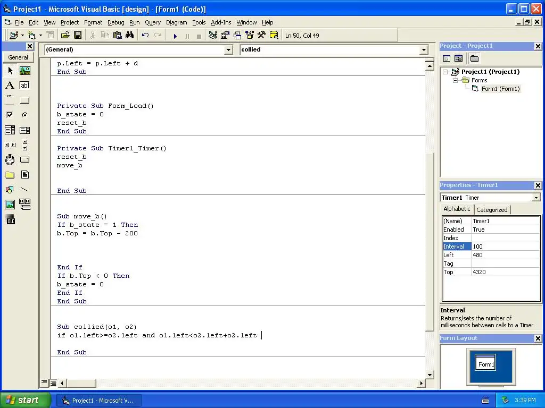This screenshot has height=408, width=545.
Task: Select the TextBox control tool
Action: [24, 86]
